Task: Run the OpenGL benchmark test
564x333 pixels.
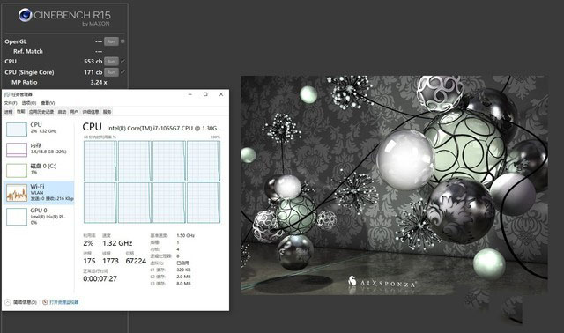Action: pos(111,41)
